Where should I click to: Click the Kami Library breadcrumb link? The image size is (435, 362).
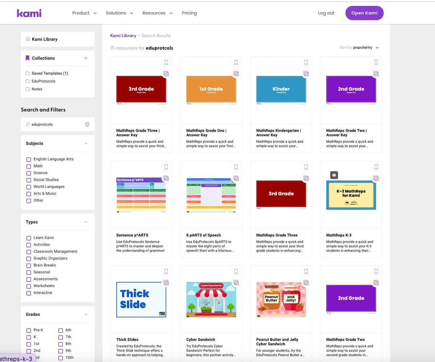click(x=123, y=36)
